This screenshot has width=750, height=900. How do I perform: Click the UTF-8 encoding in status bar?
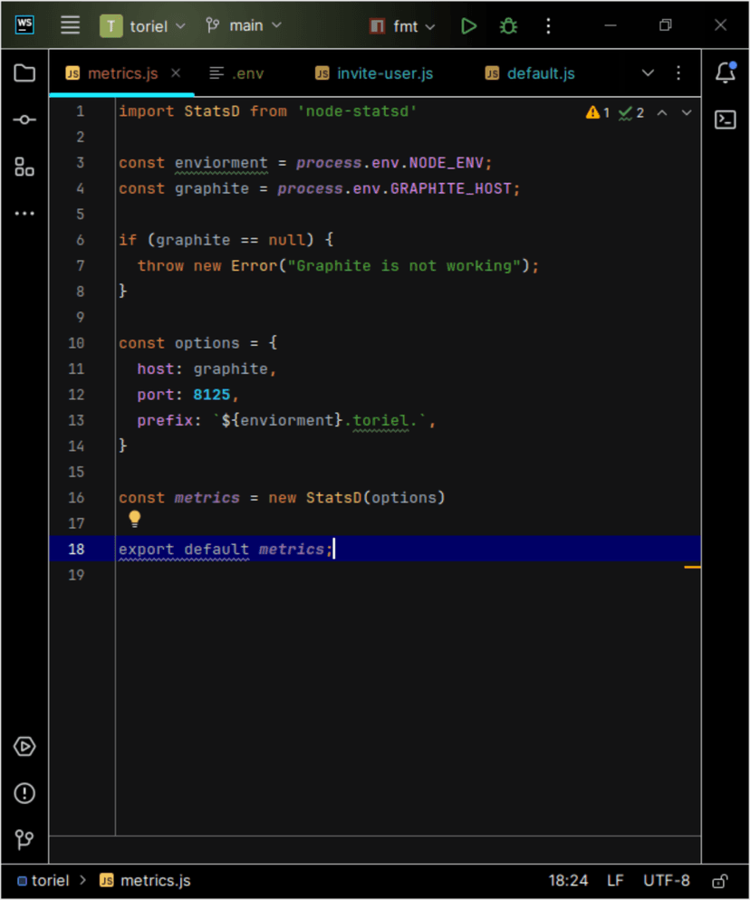[666, 881]
